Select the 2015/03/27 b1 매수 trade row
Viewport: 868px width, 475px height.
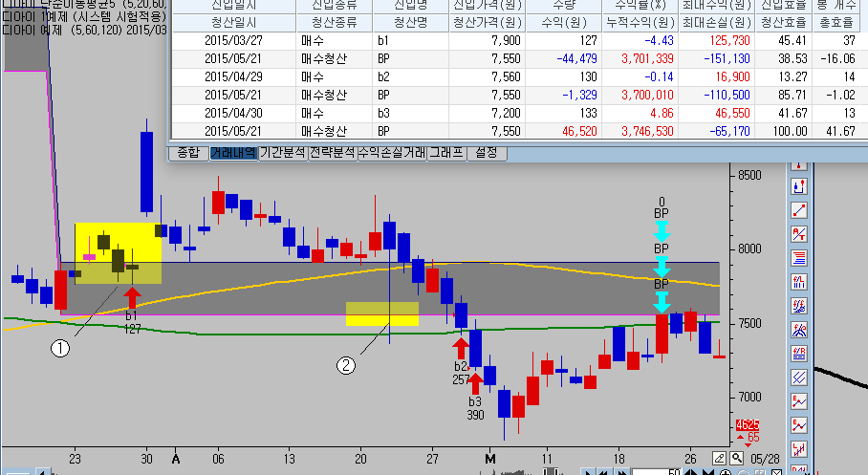click(517, 40)
